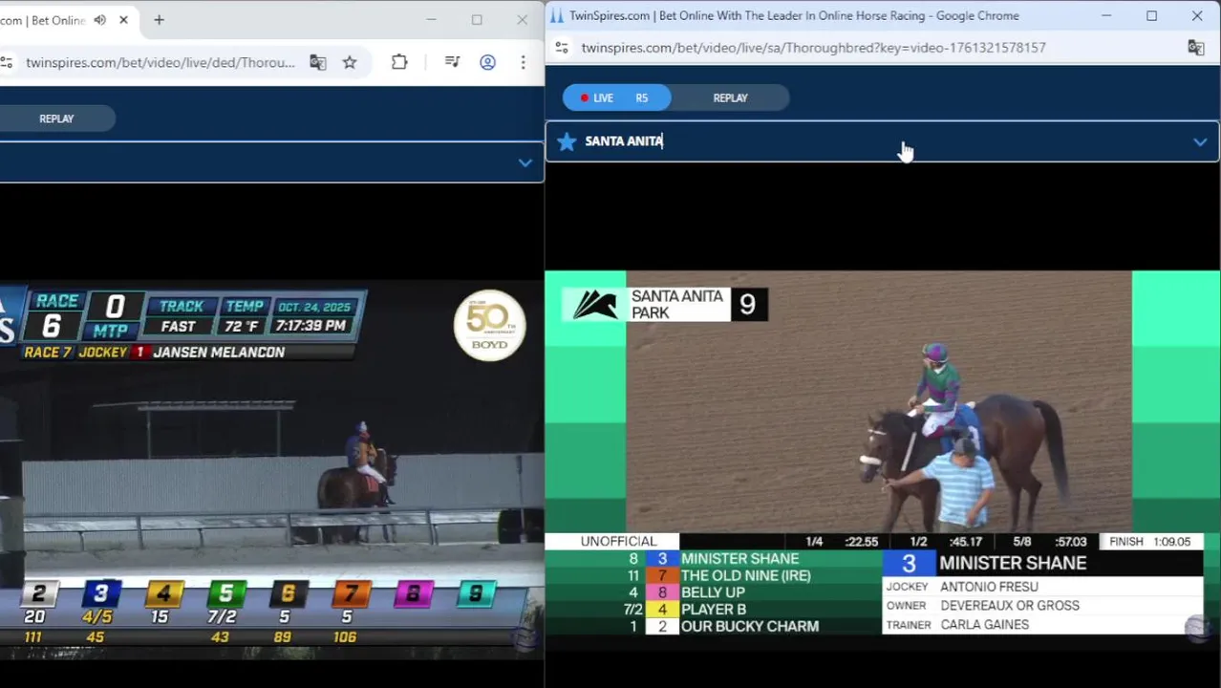The image size is (1221, 688).
Task: Minimize the left Chrome window
Action: pyautogui.click(x=432, y=19)
